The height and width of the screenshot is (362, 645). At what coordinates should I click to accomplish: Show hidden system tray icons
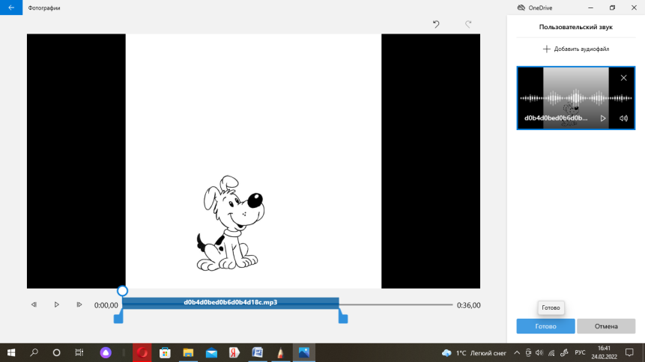click(517, 352)
